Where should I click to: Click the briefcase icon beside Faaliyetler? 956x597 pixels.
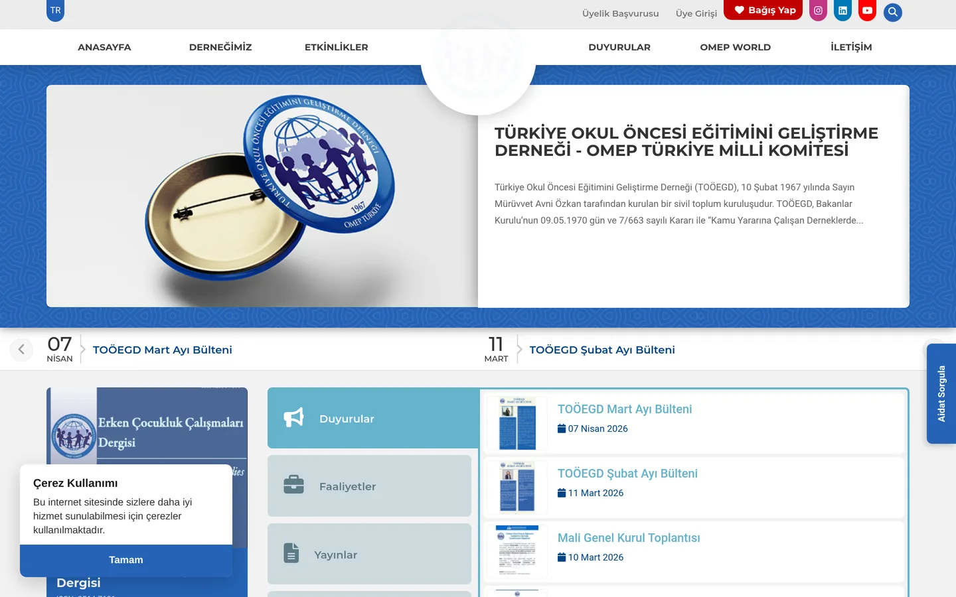(293, 485)
